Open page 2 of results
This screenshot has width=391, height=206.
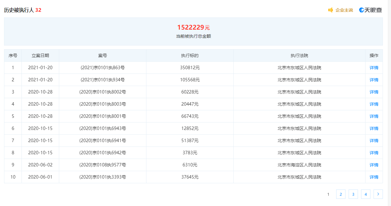point(341,194)
